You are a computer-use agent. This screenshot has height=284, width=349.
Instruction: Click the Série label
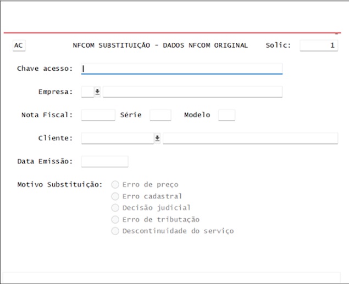pos(131,115)
